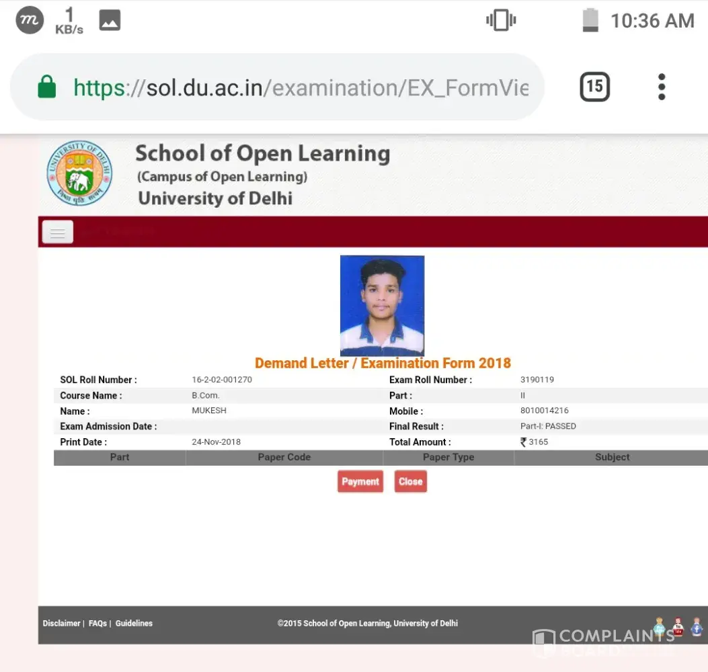Click mobile number 8010014216
This screenshot has width=708, height=672.
click(x=544, y=410)
